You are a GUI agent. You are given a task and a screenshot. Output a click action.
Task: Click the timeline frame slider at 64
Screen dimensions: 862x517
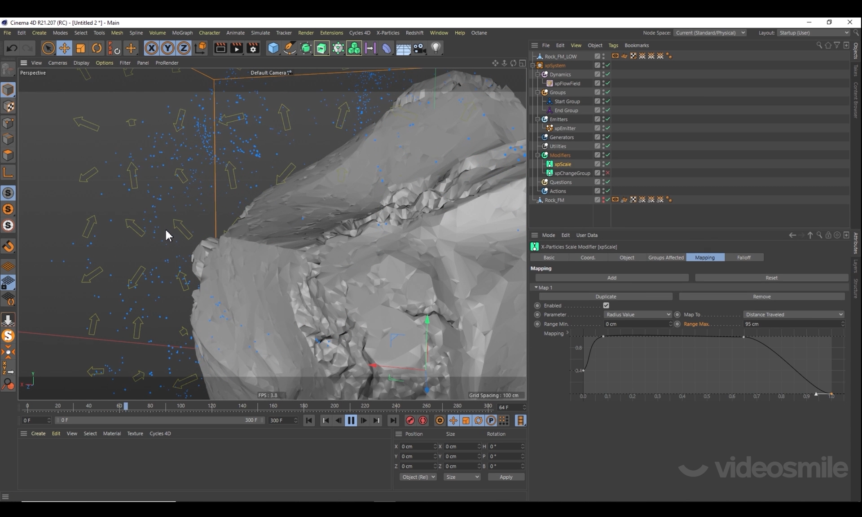click(126, 406)
